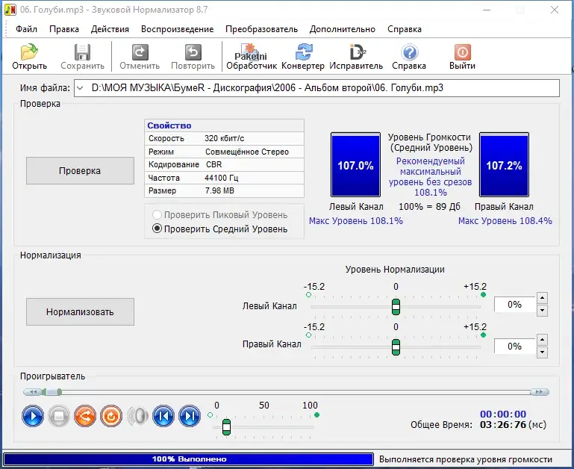Open the Преобразователь menu
The image size is (574, 469).
[261, 29]
